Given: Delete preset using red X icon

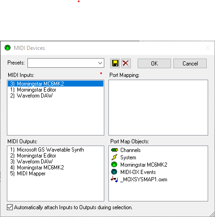Looking at the screenshot, I should (x=126, y=63).
